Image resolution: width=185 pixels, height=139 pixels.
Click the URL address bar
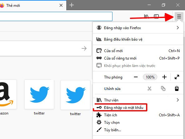click(x=56, y=16)
